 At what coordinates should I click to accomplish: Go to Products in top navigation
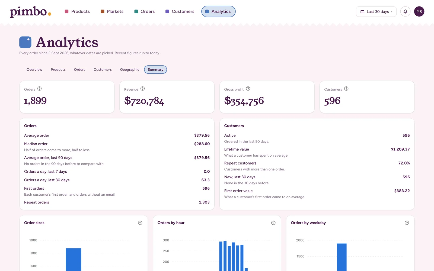click(77, 11)
